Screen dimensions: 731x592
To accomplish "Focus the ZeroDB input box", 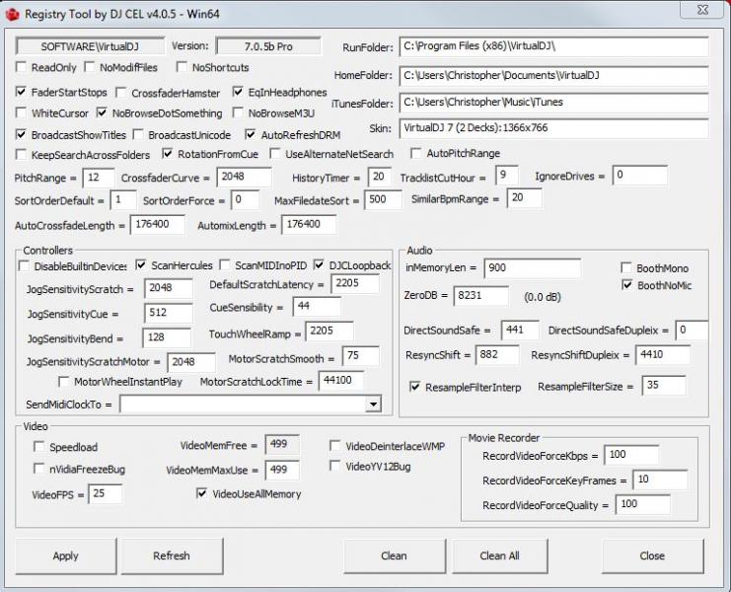I will click(x=480, y=296).
